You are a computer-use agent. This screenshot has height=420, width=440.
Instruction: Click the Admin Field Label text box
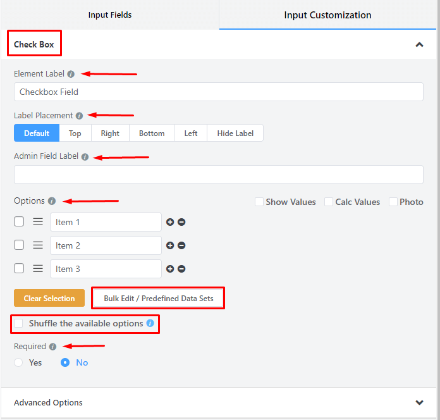pyautogui.click(x=218, y=175)
